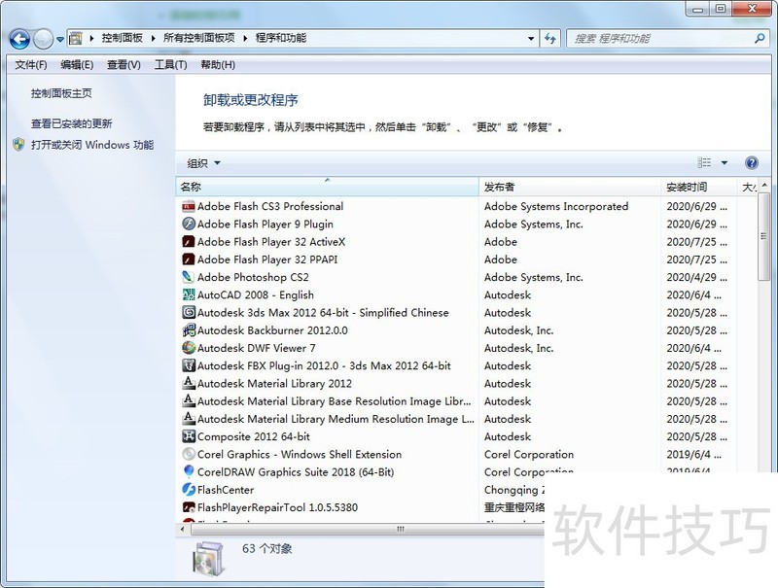Screen dimensions: 778x588
Task: Open the recent pages dropdown arrow
Action: coord(60,39)
